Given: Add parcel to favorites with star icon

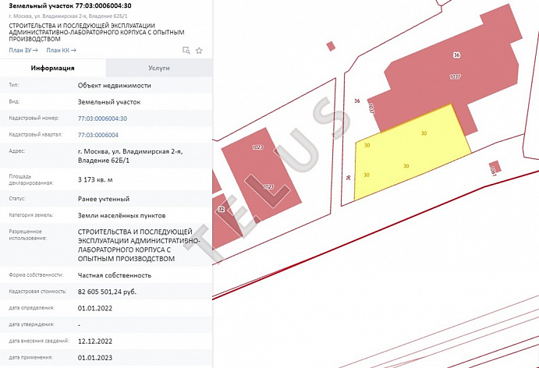Looking at the screenshot, I should click(x=199, y=51).
